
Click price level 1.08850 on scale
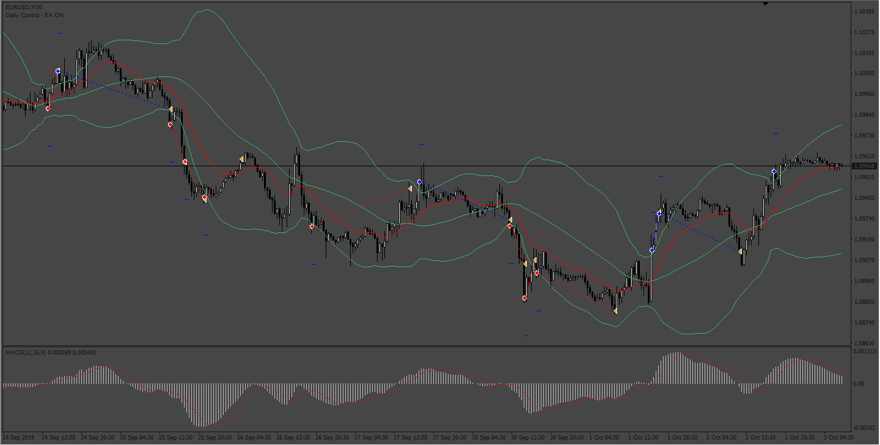[x=865, y=302]
